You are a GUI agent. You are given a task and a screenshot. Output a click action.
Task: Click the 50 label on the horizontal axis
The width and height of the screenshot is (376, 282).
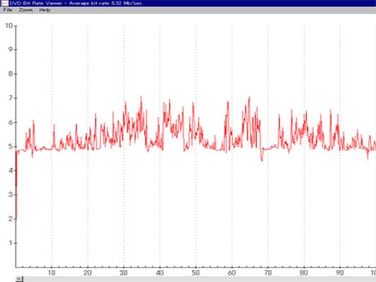coord(195,272)
